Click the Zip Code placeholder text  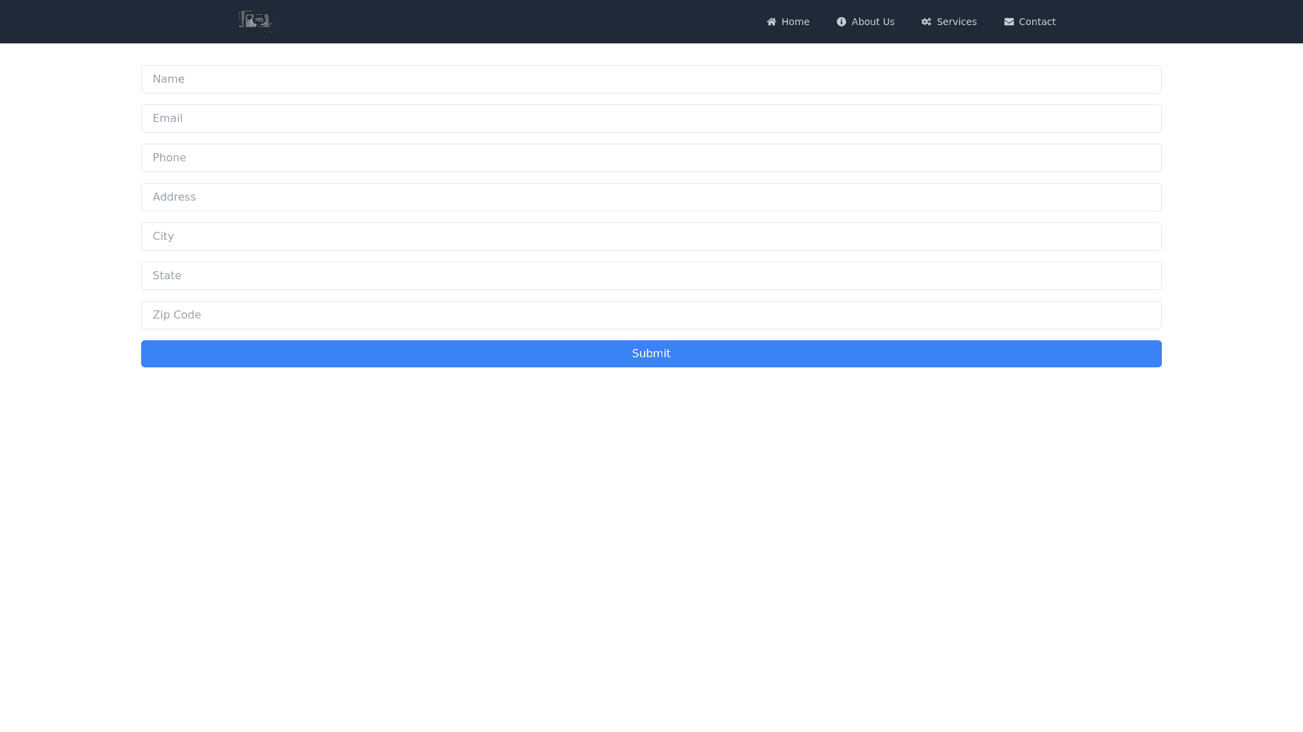(x=176, y=315)
